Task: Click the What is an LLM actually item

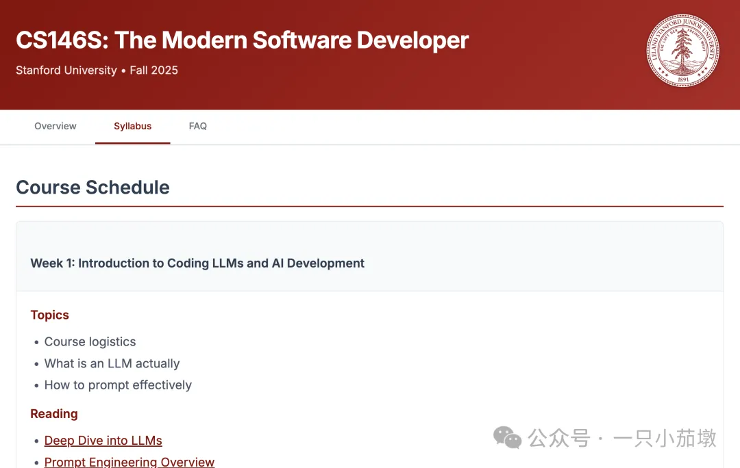Action: coord(112,363)
